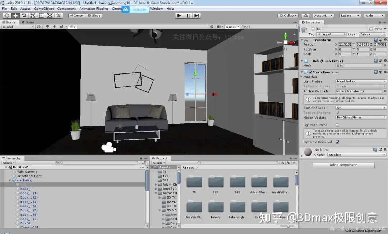This screenshot has width=388, height=234.
Task: Select the Hand tool in the toolbar
Action: click(6, 15)
